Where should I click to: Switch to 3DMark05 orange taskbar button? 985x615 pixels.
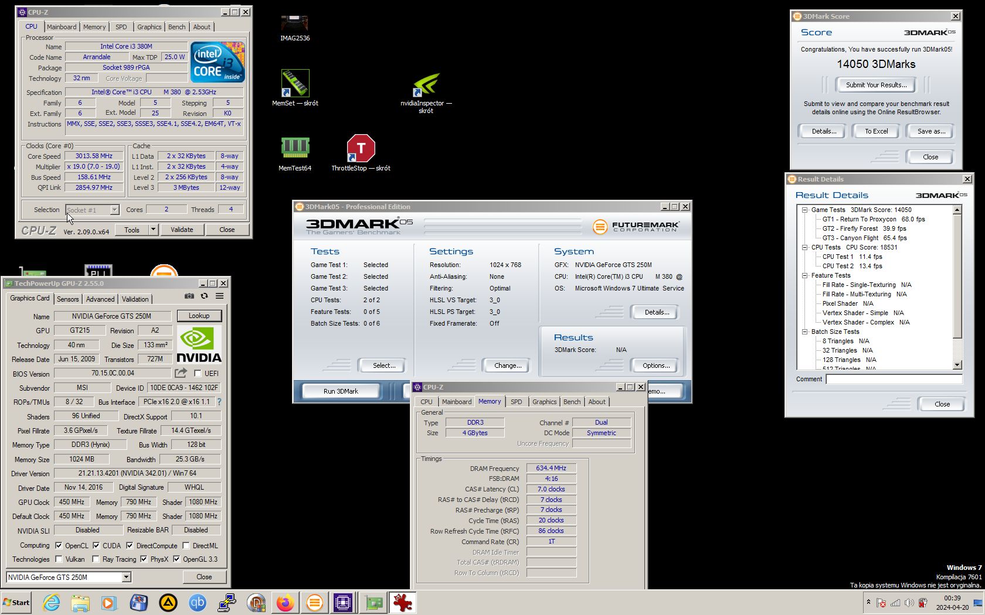pyautogui.click(x=315, y=603)
